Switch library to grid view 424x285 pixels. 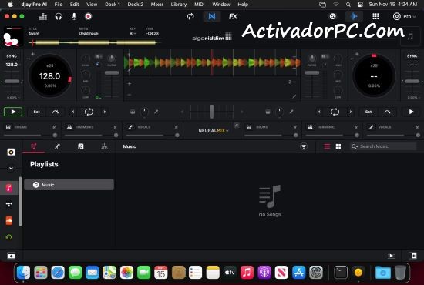[338, 146]
